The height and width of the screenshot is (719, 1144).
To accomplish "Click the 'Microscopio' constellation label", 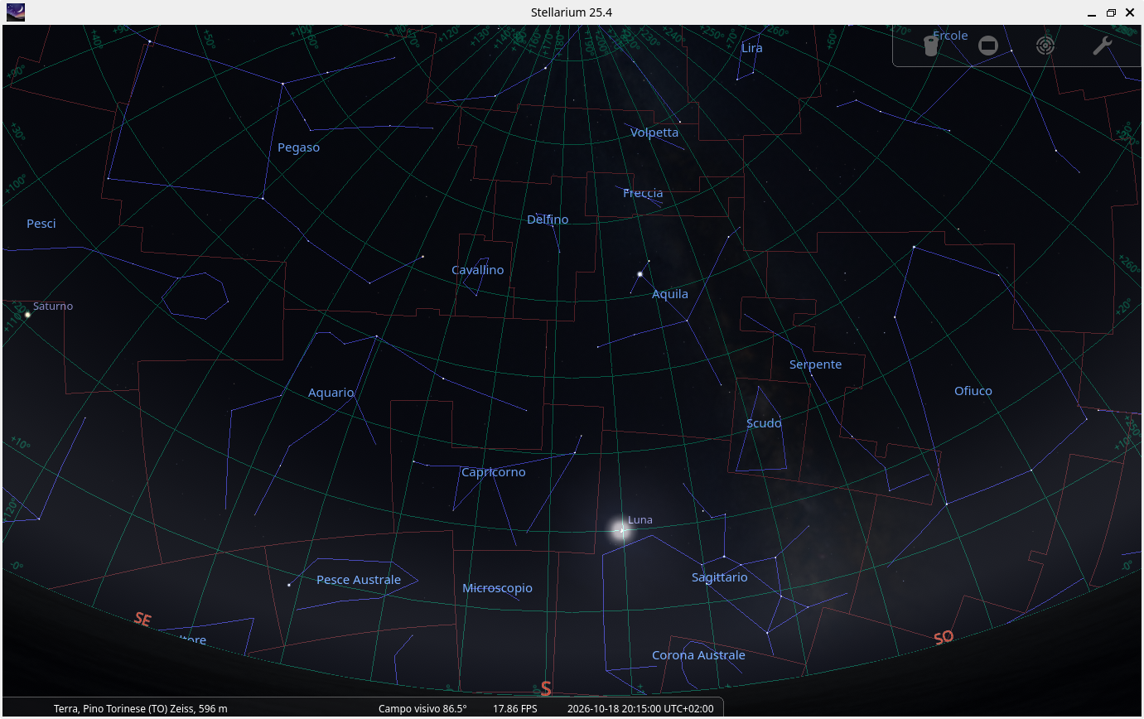I will click(x=497, y=588).
